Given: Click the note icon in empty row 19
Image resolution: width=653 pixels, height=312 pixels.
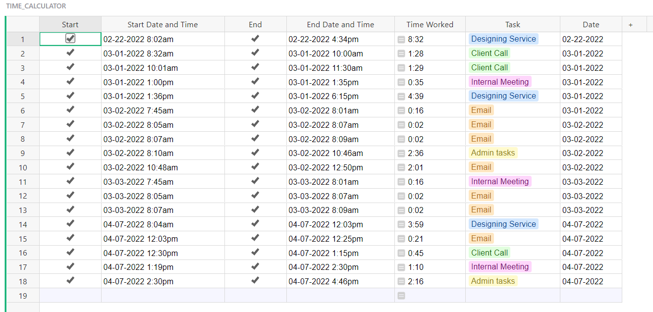Looking at the screenshot, I should tap(400, 296).
